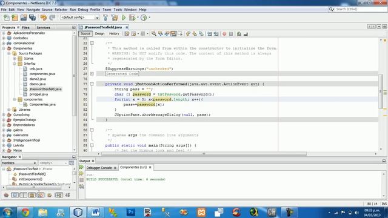Open XAMPP from the taskbar
The width and height of the screenshot is (388, 218).
(201, 212)
